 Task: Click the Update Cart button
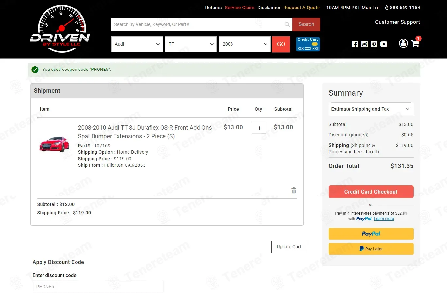[289, 247]
